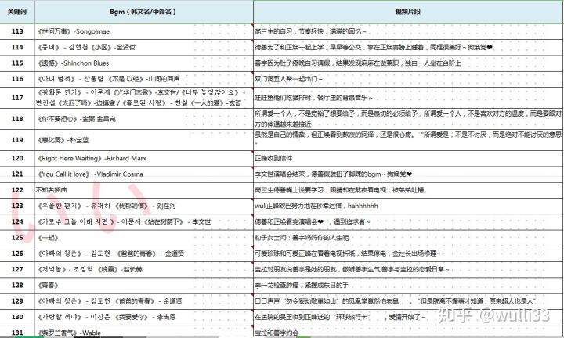Click the "善宇因为肚子疼晚自习请假" video cell
Screen dimensions: 564x338
point(408,63)
